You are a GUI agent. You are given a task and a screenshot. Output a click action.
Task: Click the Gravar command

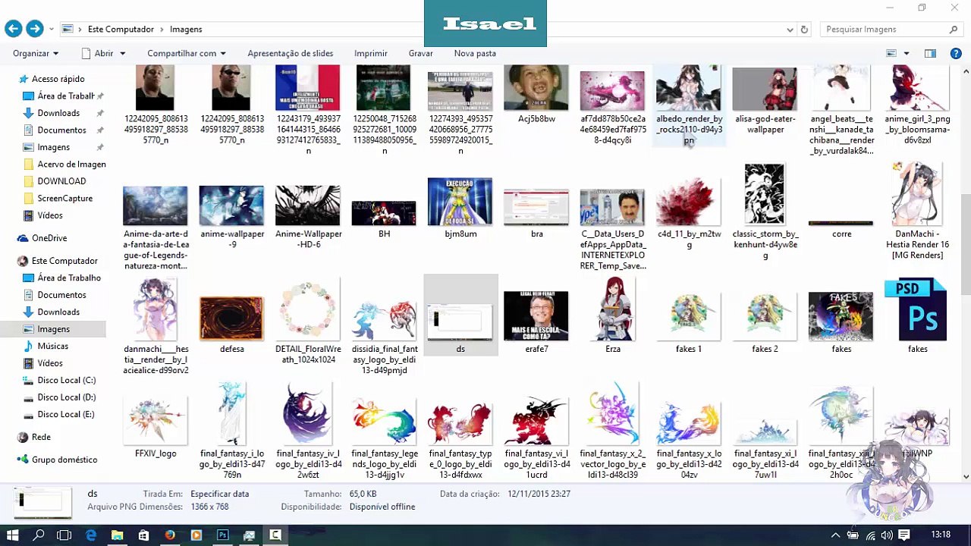pos(421,53)
